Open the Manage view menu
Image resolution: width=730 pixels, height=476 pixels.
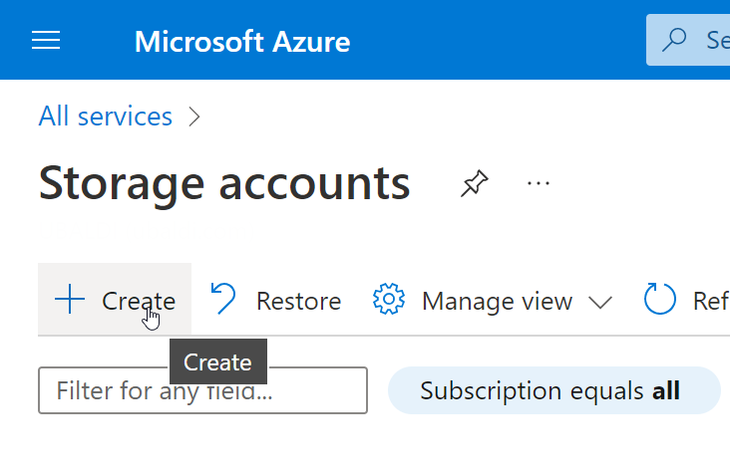point(493,301)
